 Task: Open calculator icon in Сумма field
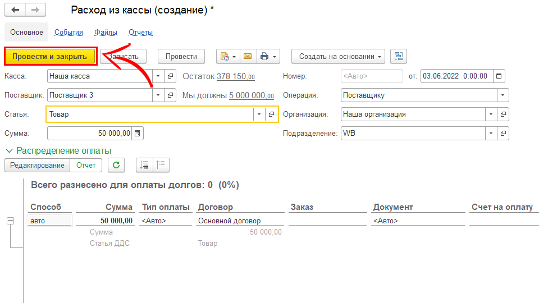tap(138, 133)
